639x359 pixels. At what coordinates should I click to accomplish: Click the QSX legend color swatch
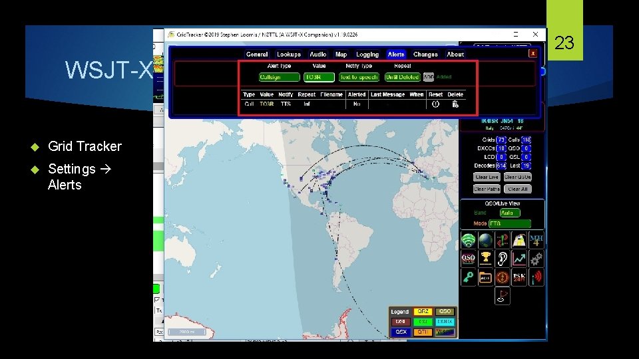tap(401, 332)
